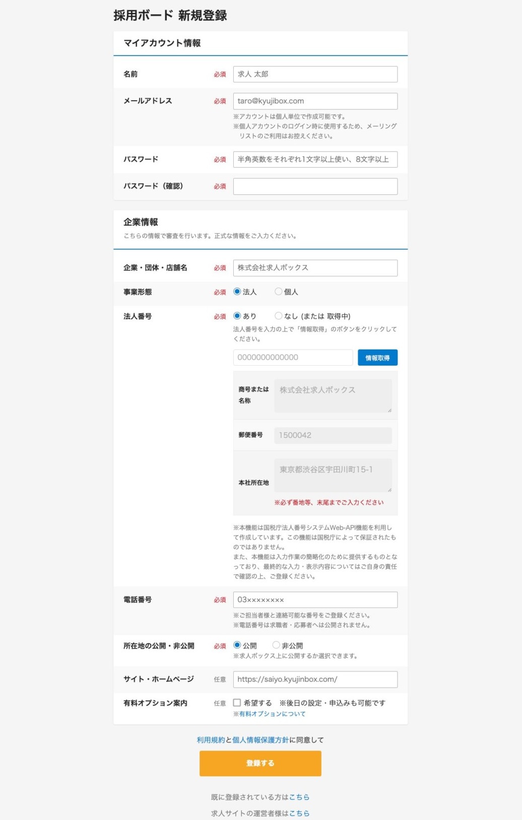The width and height of the screenshot is (522, 820).
Task: Click the password confirmation field
Action: 315,186
